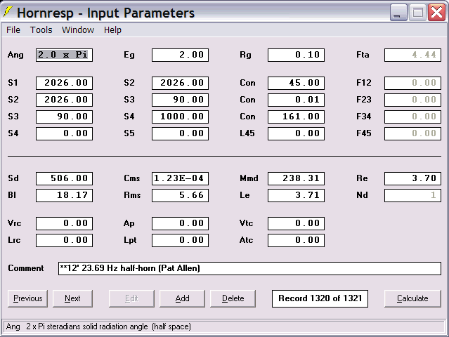
Task: Click the greyed-out Edit button
Action: (x=131, y=298)
